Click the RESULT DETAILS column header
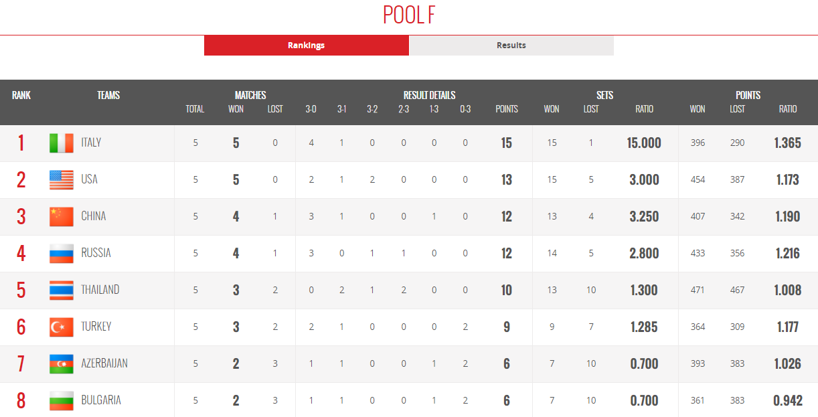The image size is (818, 417). pos(429,95)
